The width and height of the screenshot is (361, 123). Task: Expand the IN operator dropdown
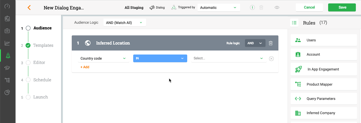(160, 59)
